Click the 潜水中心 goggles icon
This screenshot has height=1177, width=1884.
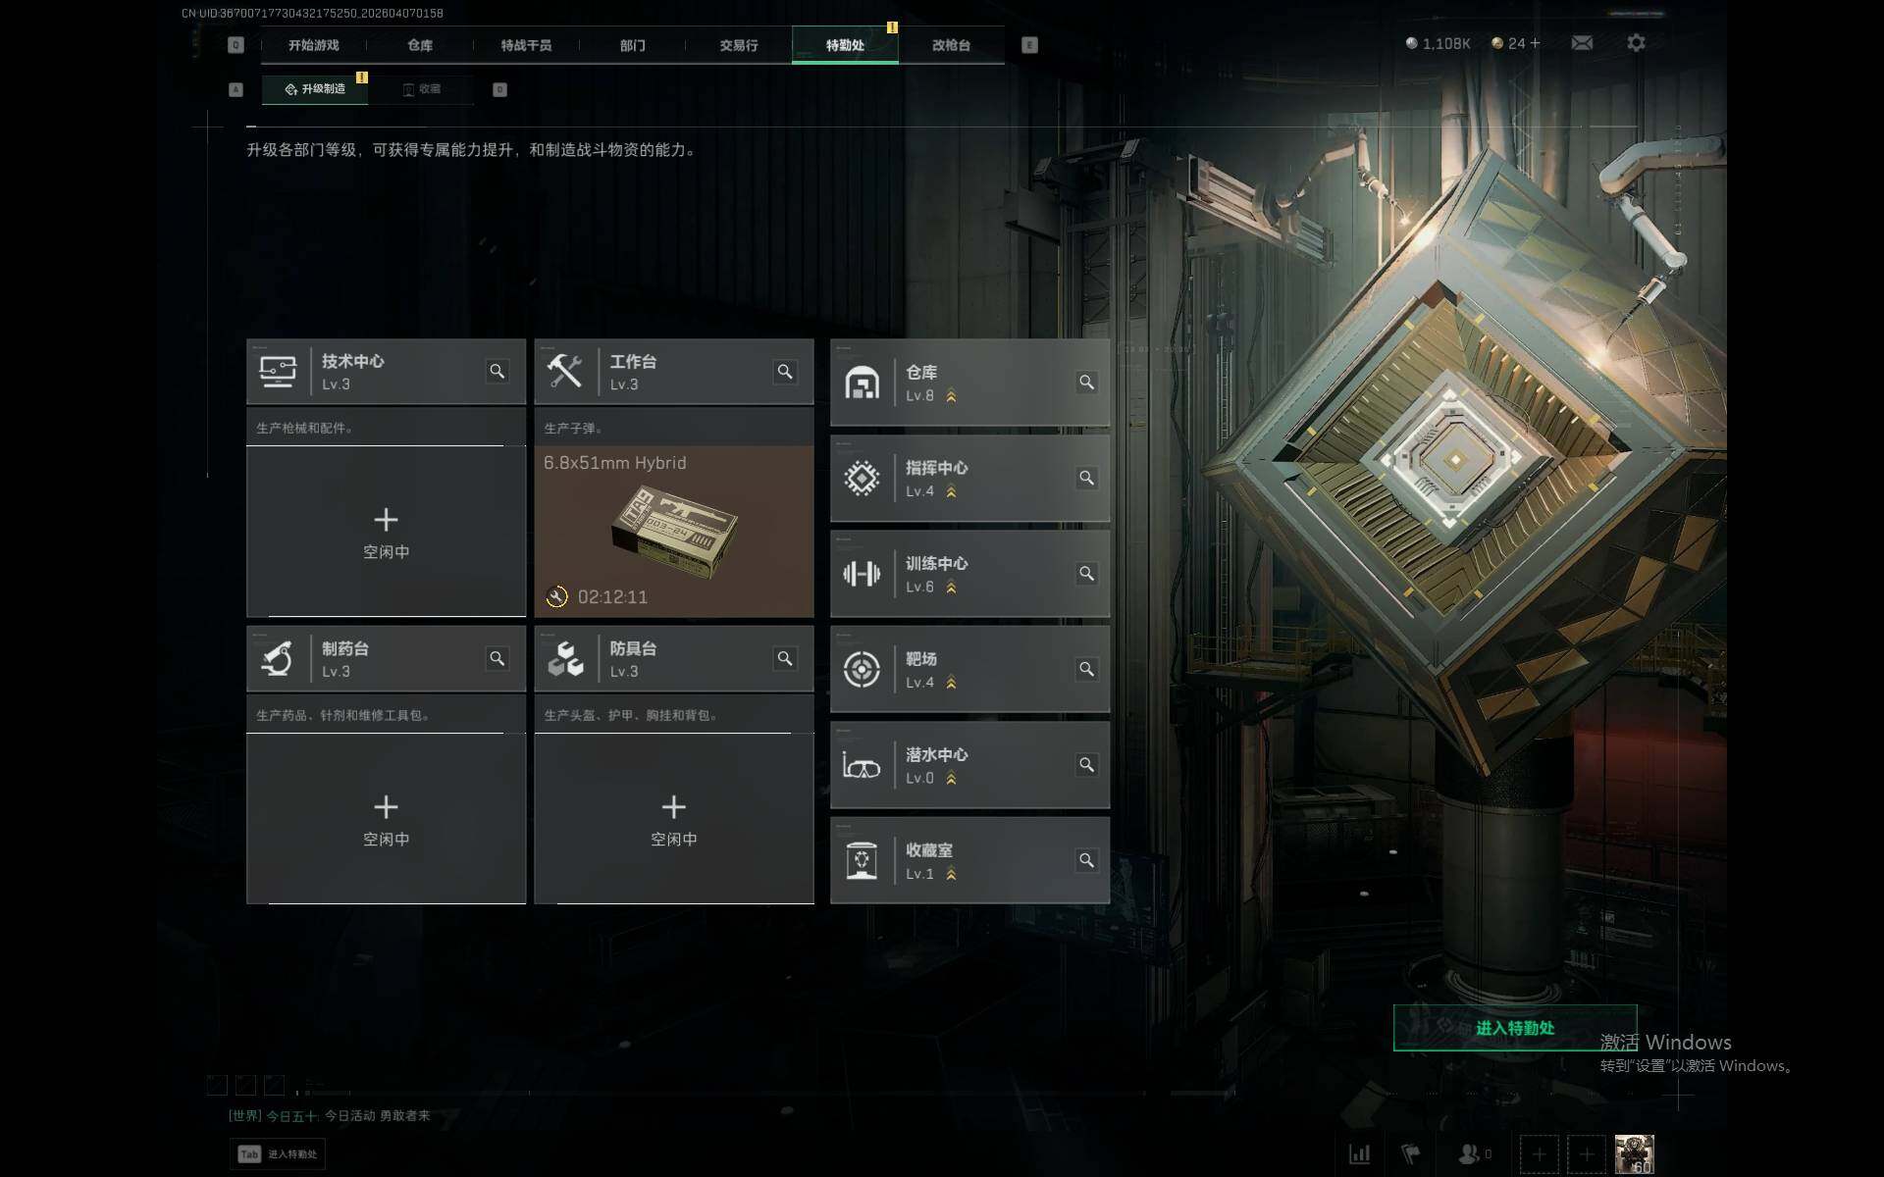tap(862, 765)
